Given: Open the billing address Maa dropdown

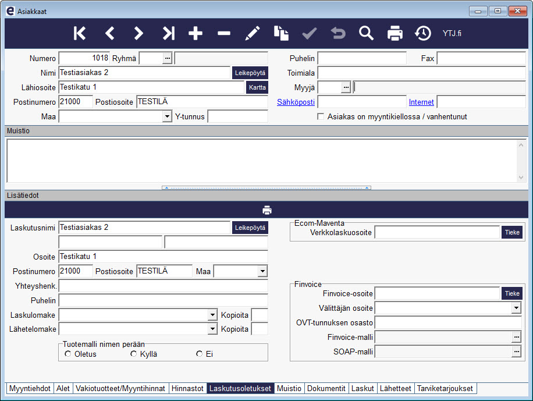Looking at the screenshot, I should (x=262, y=271).
